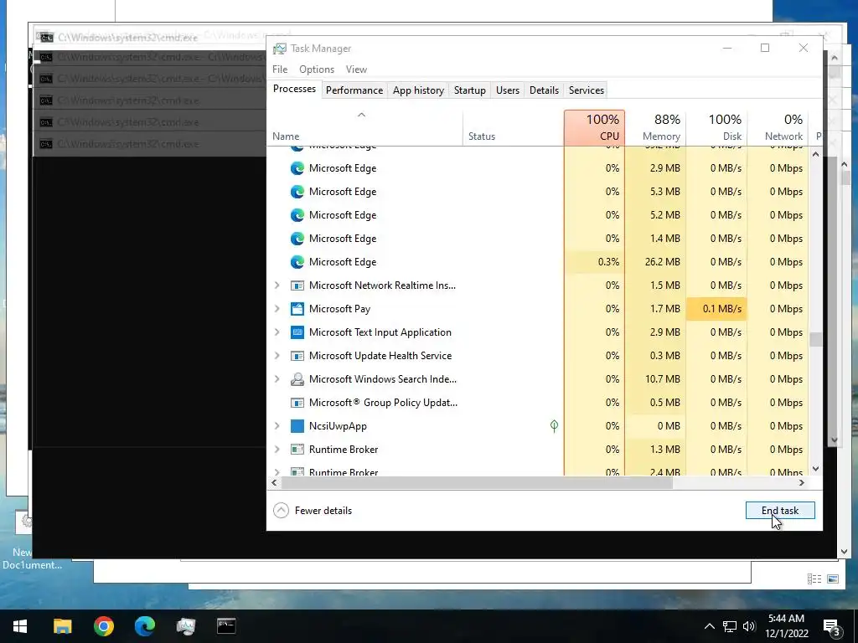Switch to the Users tab
Image resolution: width=858 pixels, height=643 pixels.
507,90
